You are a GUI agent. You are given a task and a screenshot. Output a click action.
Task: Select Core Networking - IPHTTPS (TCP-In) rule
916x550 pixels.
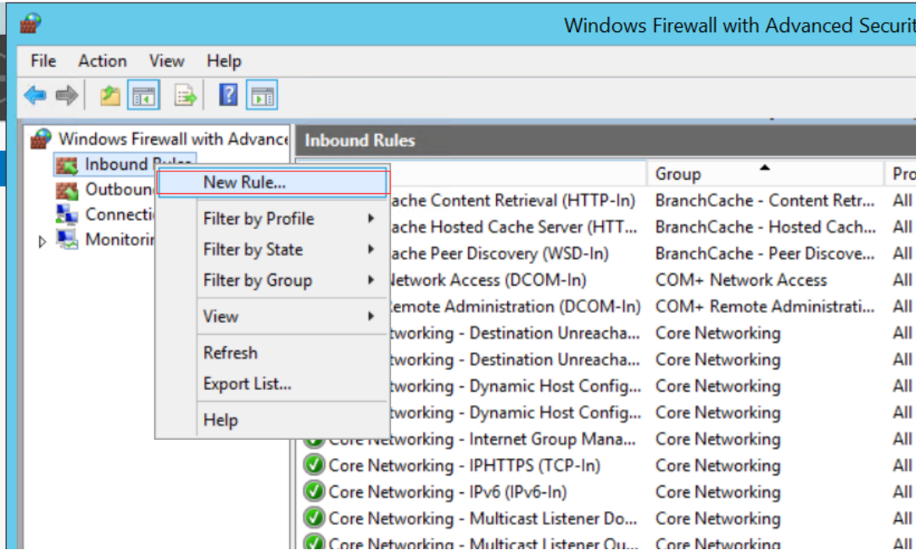(465, 465)
